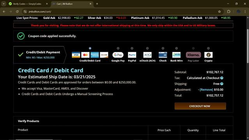249x140 pixels.
Task: Click the Line Total column header
Action: [x=219, y=130]
